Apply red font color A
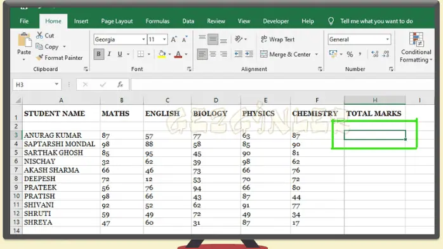The width and height of the screenshot is (443, 249). point(178,54)
